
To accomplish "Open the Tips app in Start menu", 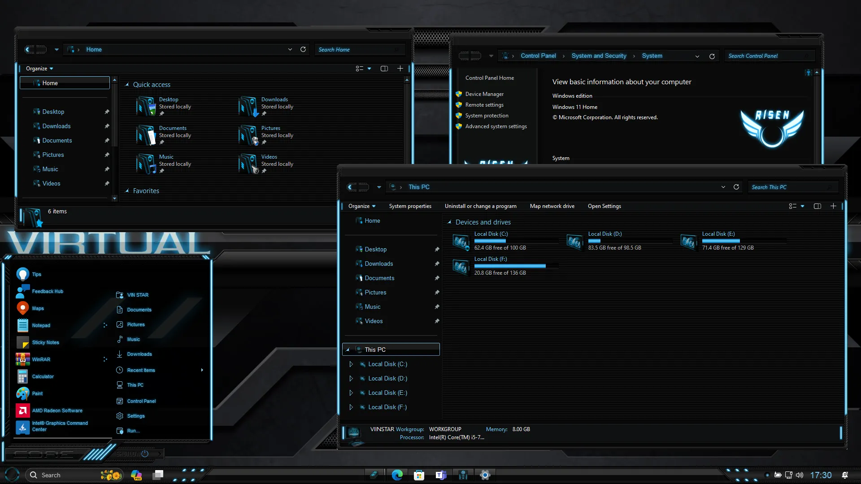I will (x=23, y=274).
